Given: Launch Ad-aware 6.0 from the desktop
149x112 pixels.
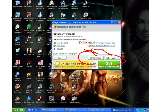Looking at the screenshot, I should tap(29, 4).
